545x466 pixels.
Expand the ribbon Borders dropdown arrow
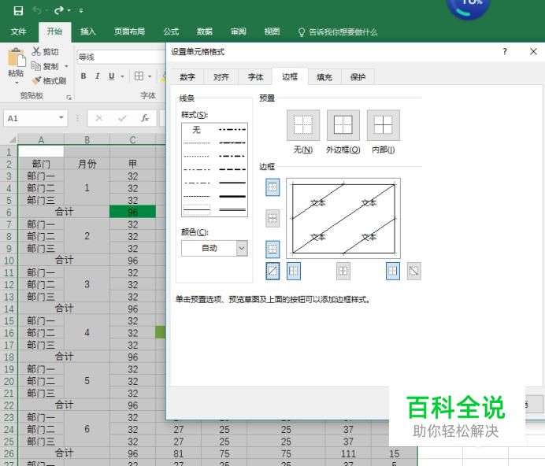point(150,76)
